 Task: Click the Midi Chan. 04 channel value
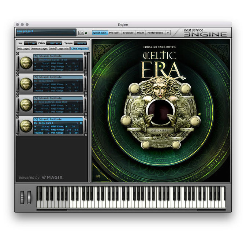pyautogui.click(x=73, y=126)
